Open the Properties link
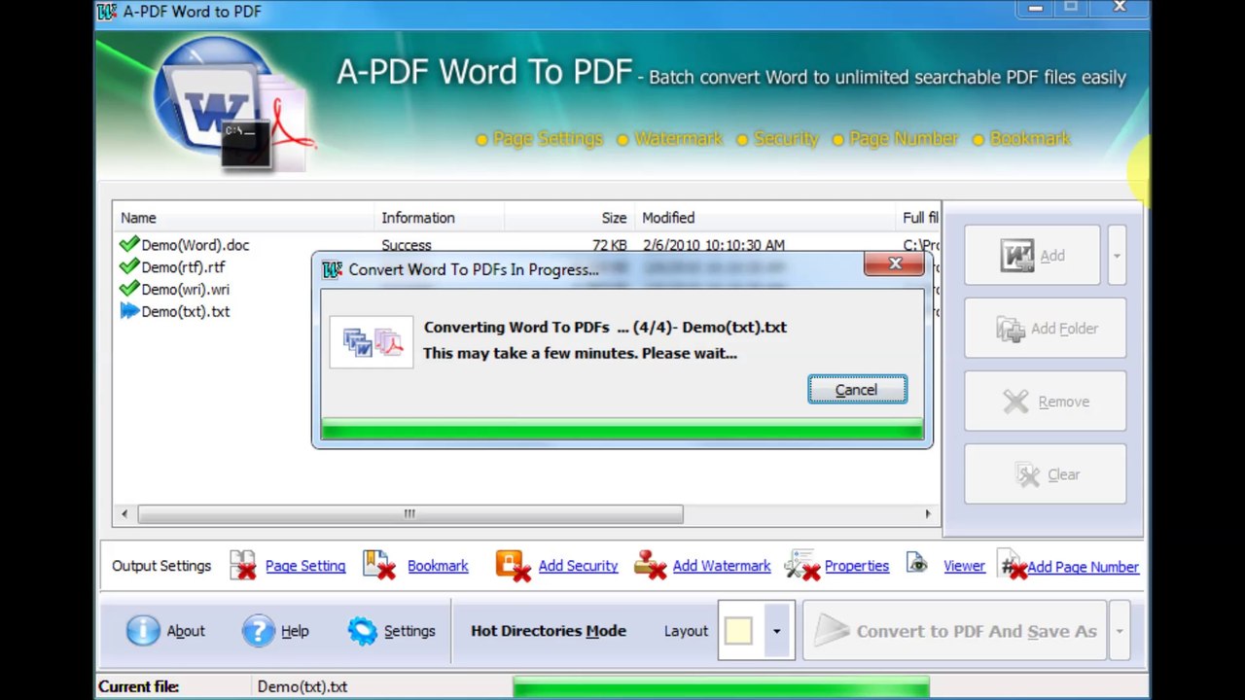The width and height of the screenshot is (1245, 700). (857, 566)
